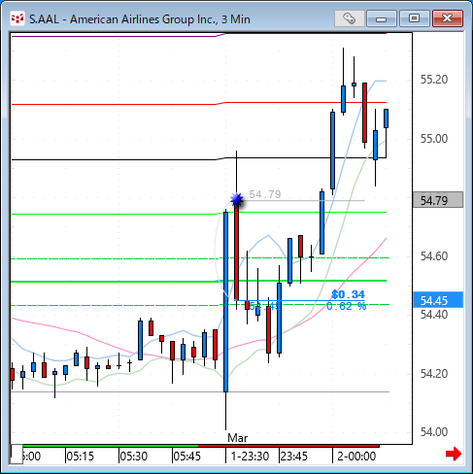This screenshot has width=473, height=474.
Task: Click the 54.00 price axis value
Action: click(x=434, y=432)
